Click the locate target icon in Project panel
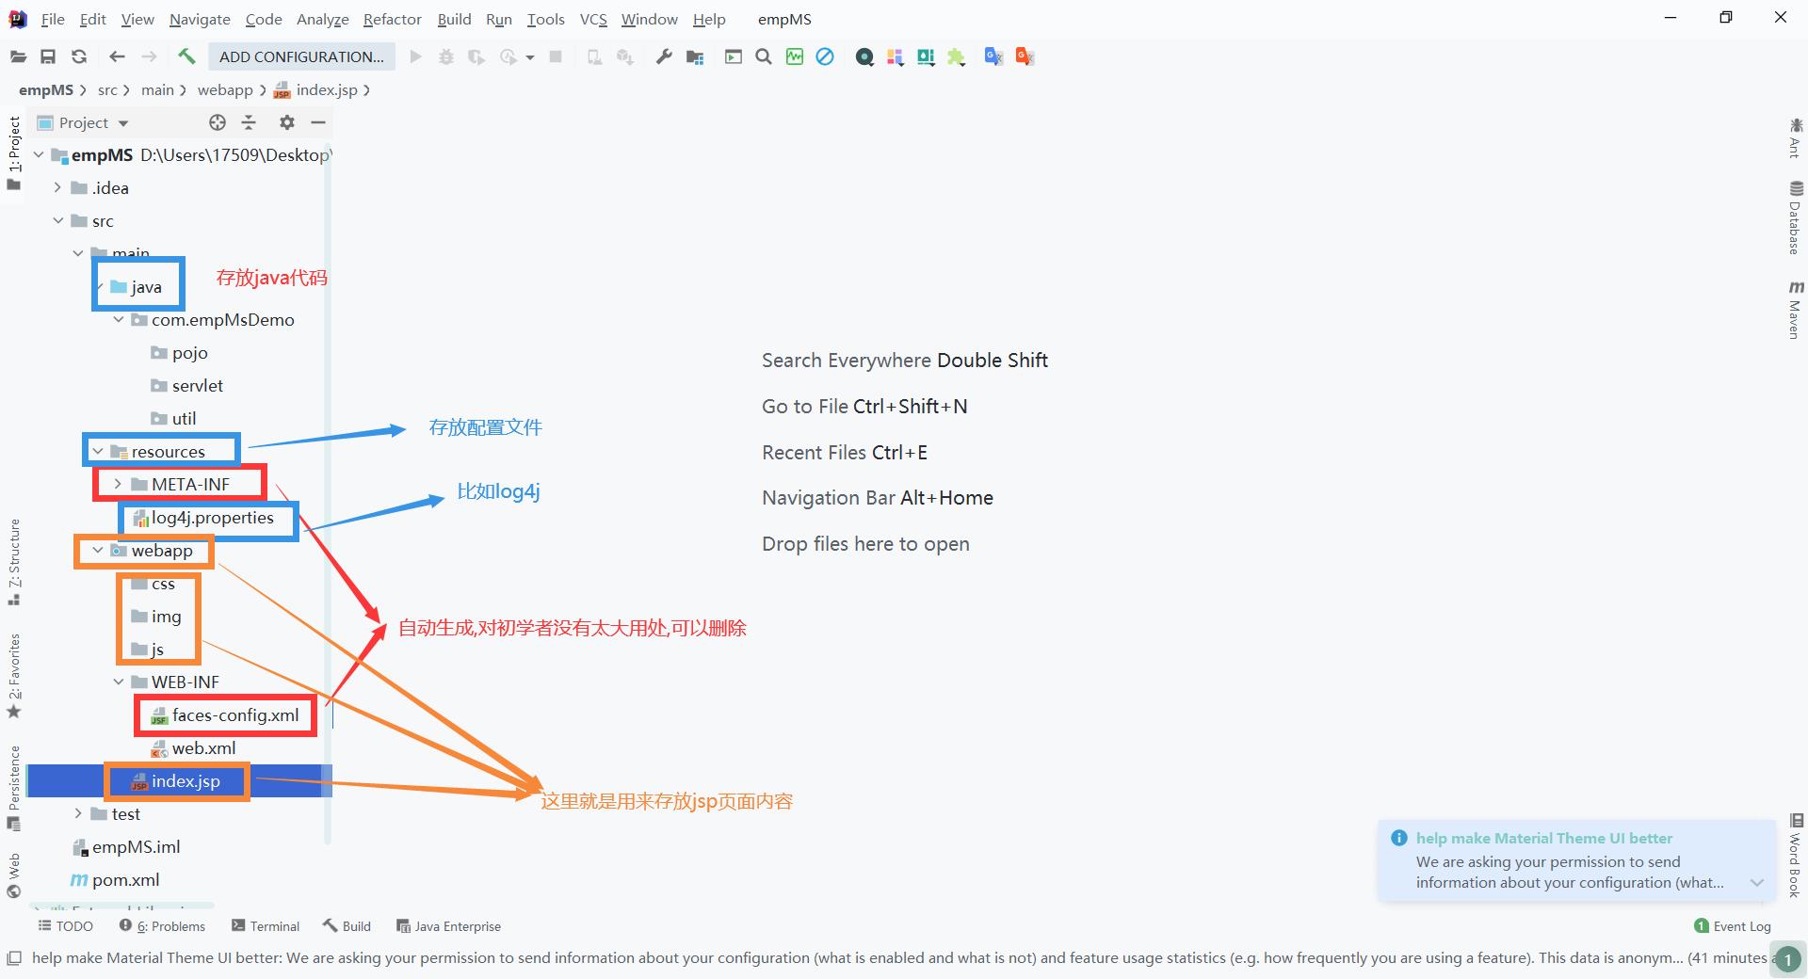The height and width of the screenshot is (979, 1808). (218, 122)
